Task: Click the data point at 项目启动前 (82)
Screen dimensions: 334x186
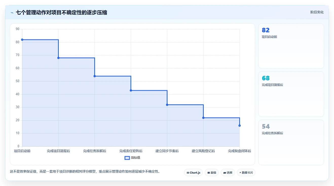Action: tap(22, 40)
